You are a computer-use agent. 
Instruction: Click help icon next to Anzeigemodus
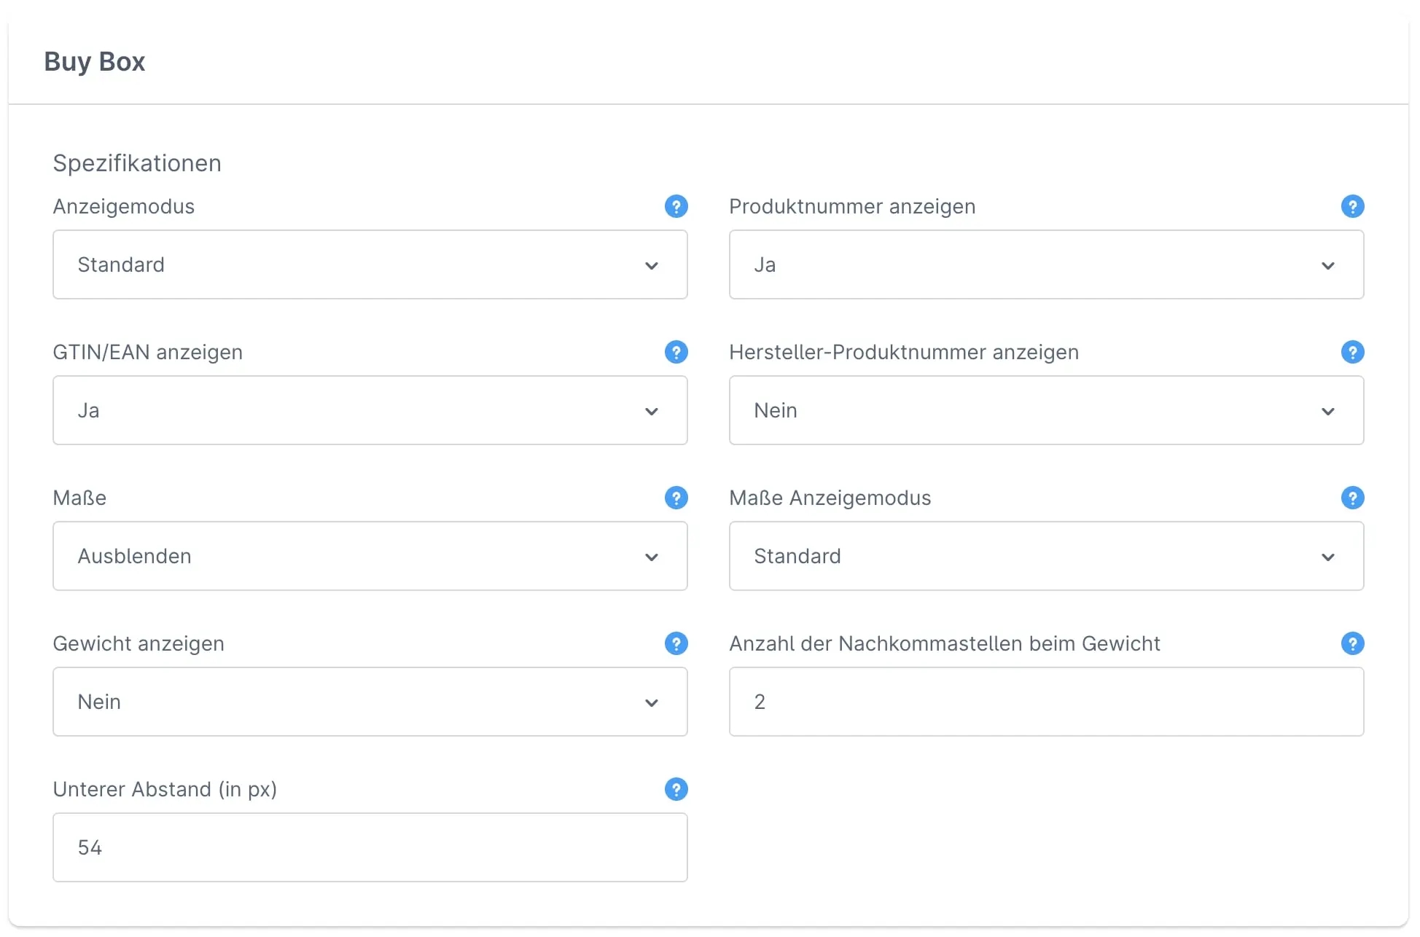pos(676,206)
